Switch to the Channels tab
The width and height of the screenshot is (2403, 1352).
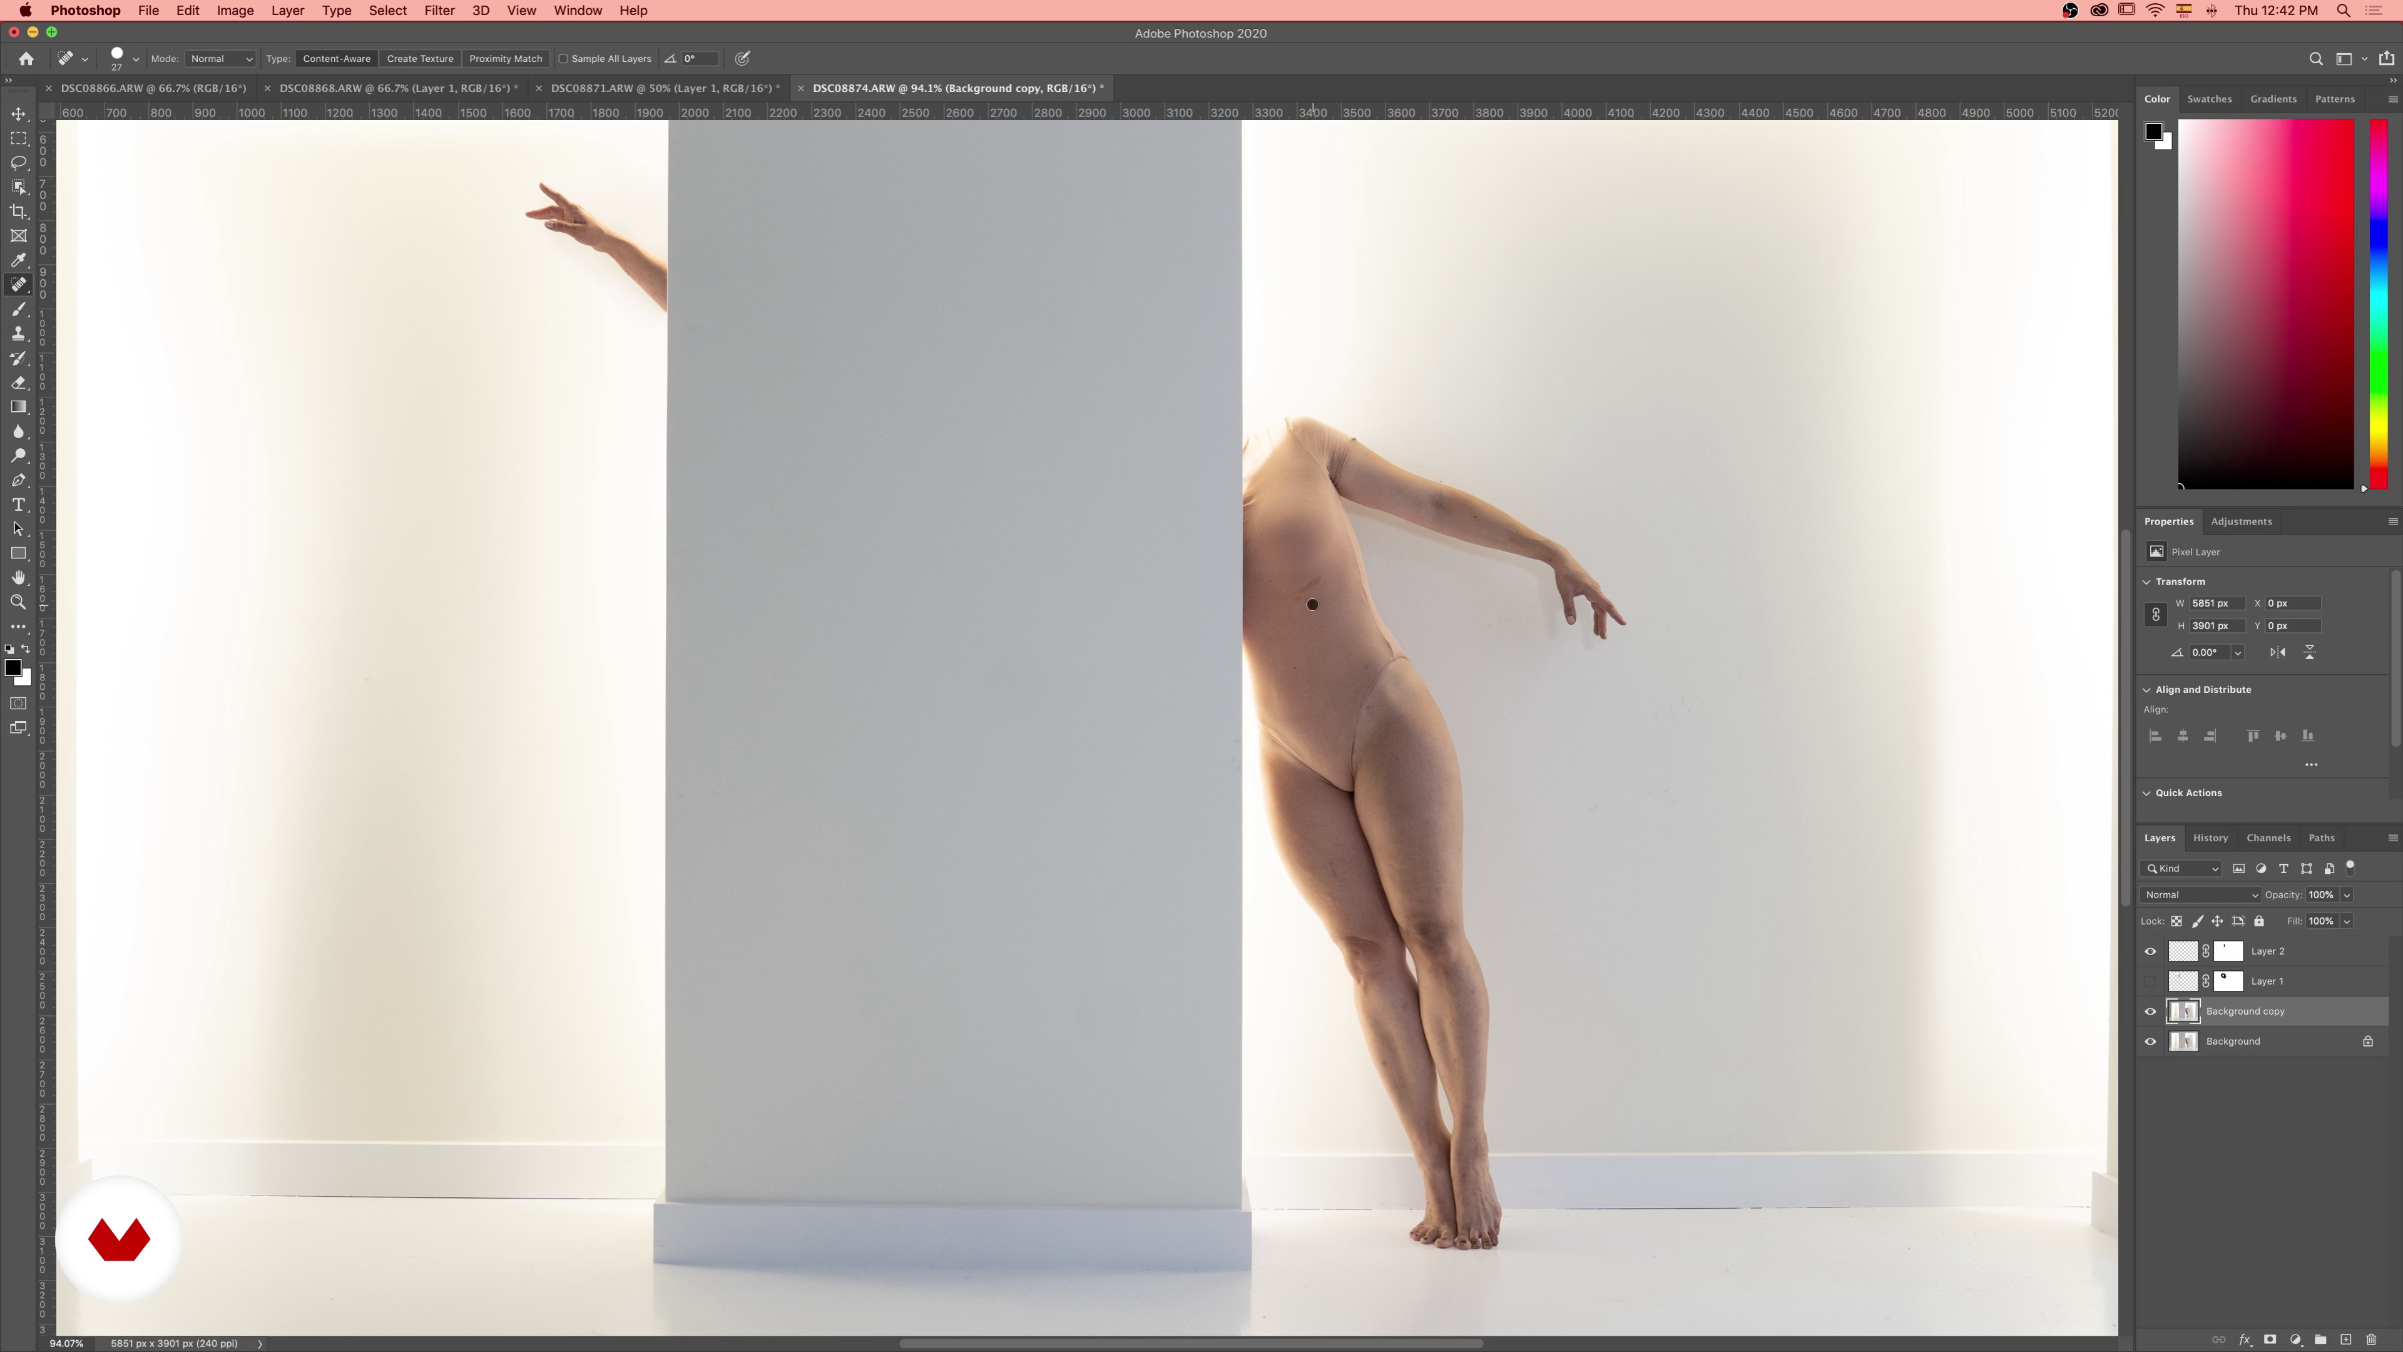(2268, 838)
